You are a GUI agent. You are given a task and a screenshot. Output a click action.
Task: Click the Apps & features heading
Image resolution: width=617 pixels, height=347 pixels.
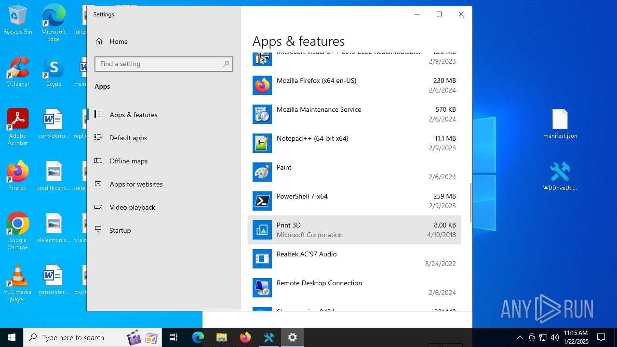tap(298, 41)
